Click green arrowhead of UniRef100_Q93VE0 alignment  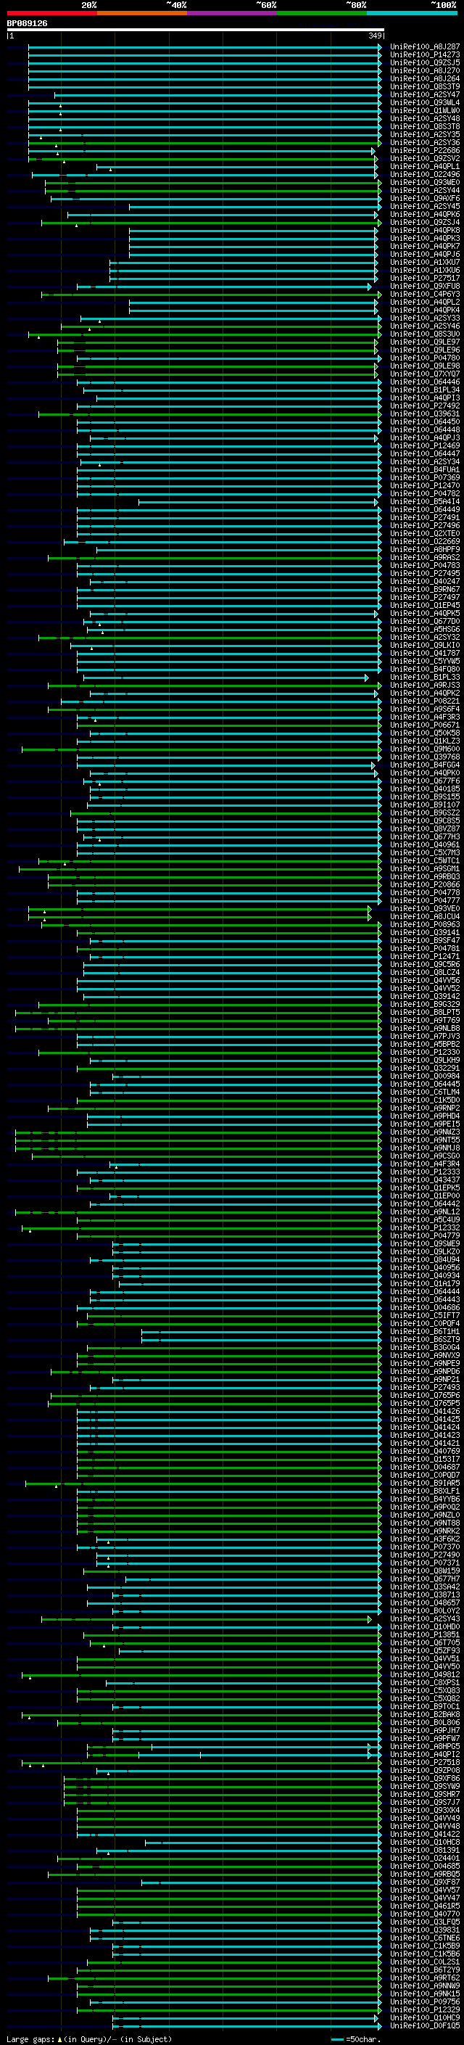(370, 908)
